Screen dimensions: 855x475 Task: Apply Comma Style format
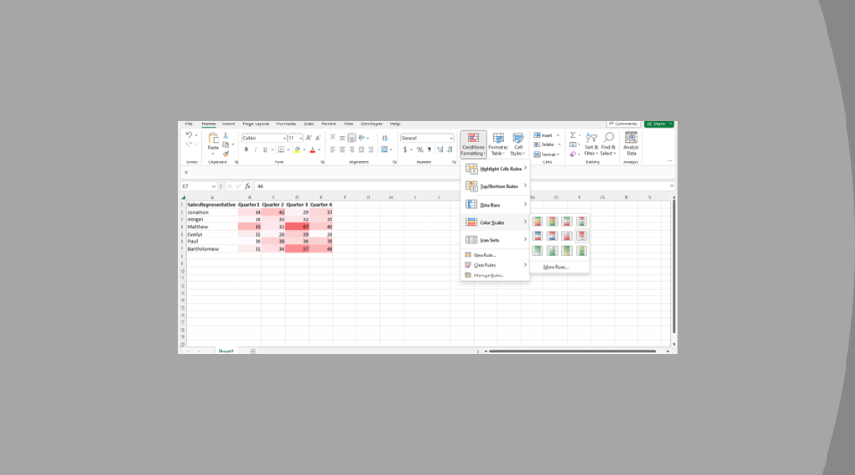click(x=429, y=149)
